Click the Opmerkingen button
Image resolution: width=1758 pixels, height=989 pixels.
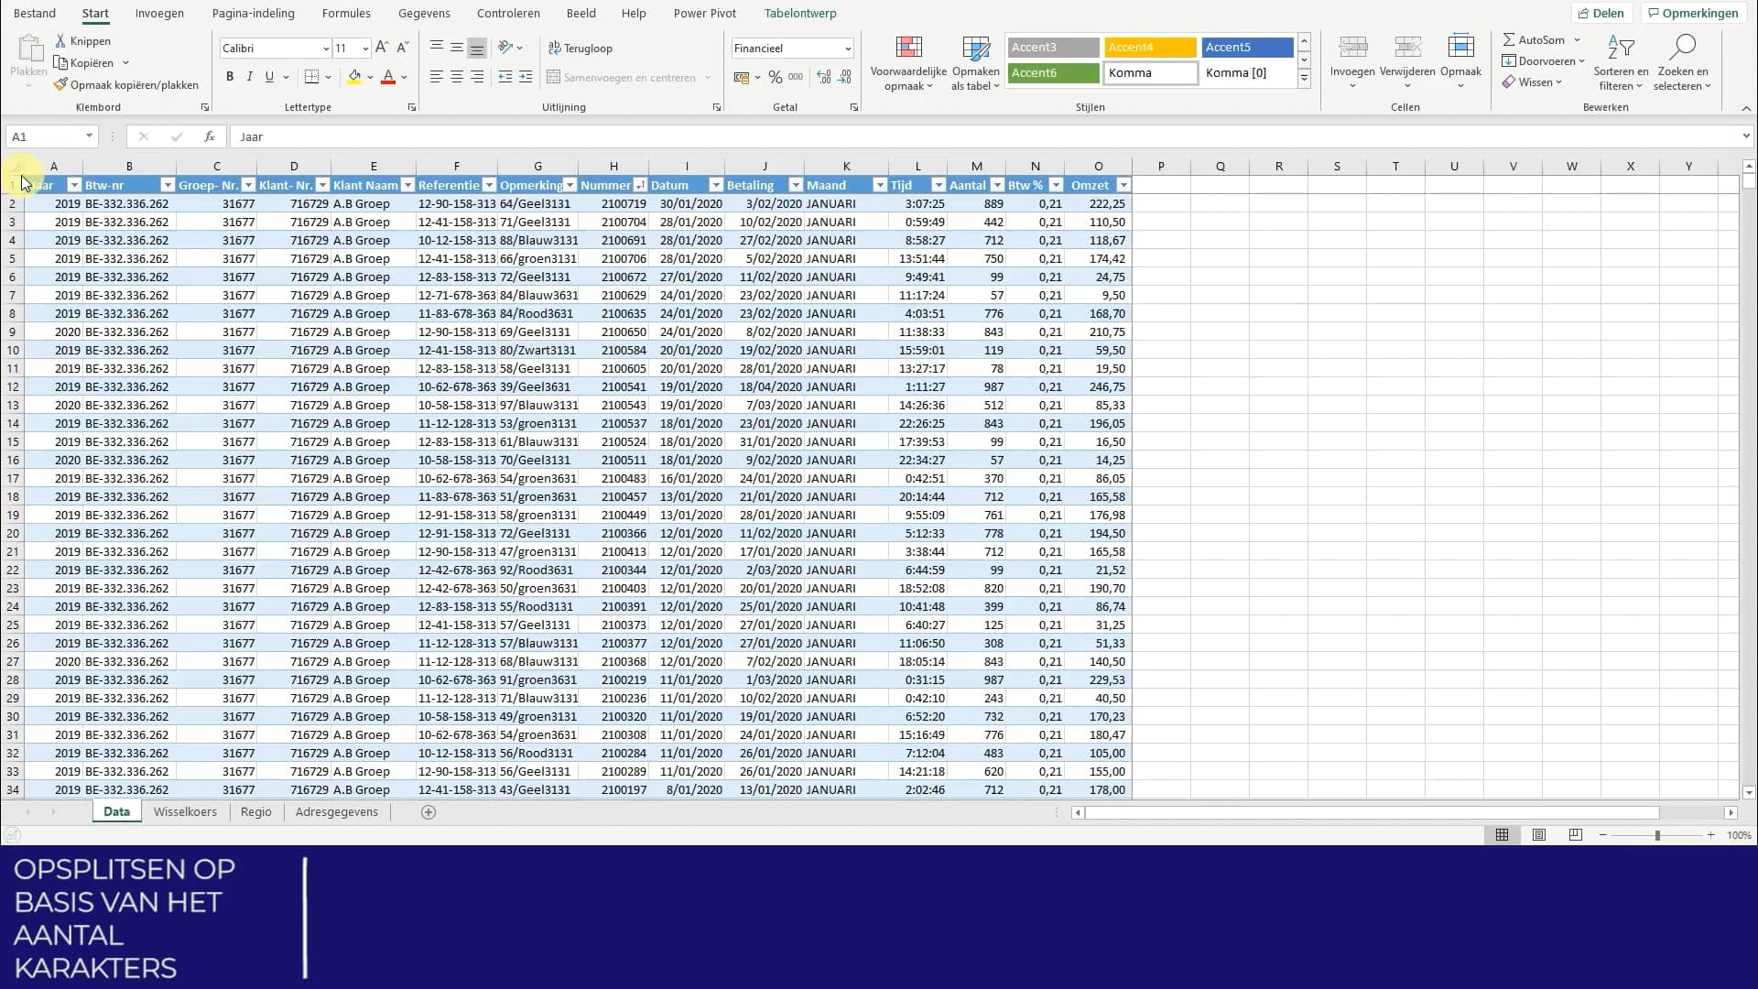pyautogui.click(x=1692, y=13)
